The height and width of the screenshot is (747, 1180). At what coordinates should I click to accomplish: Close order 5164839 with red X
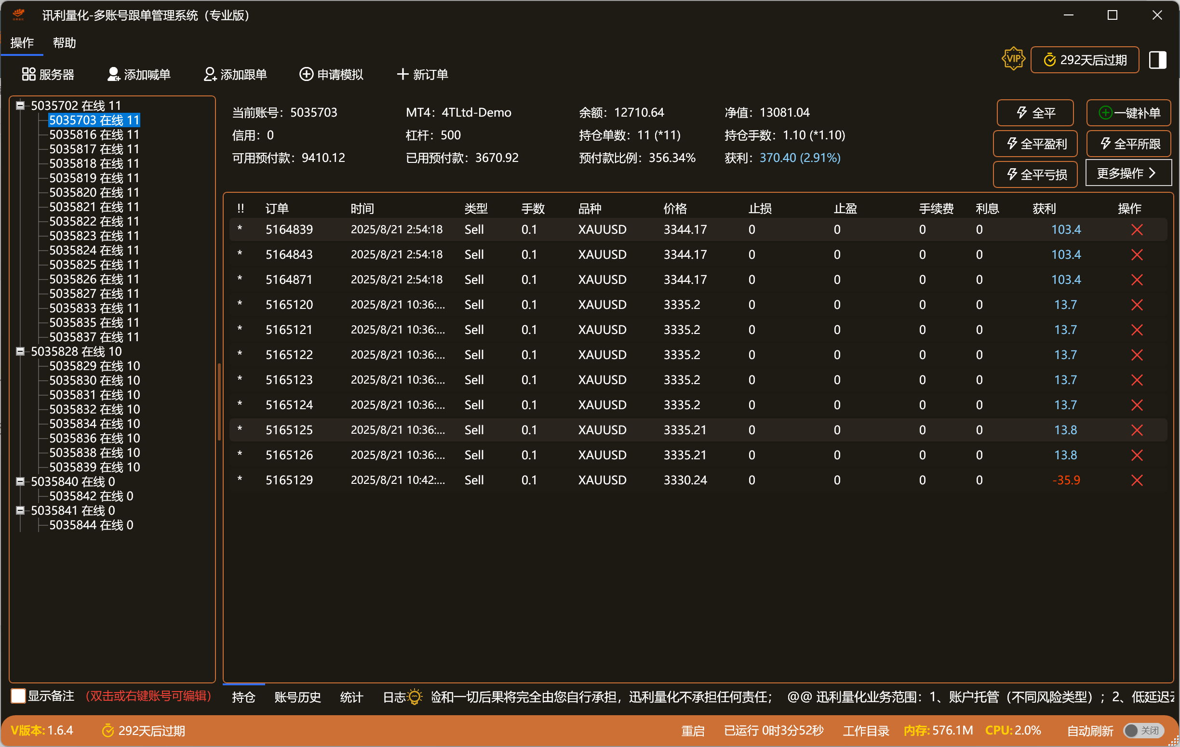[x=1137, y=230]
